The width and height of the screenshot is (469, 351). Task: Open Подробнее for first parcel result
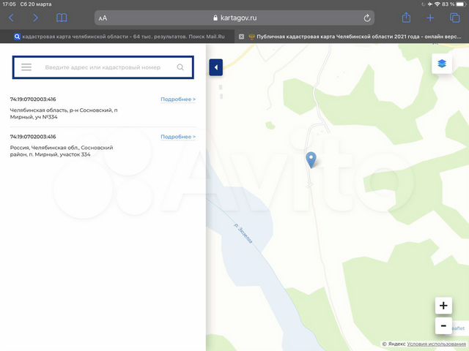click(178, 99)
